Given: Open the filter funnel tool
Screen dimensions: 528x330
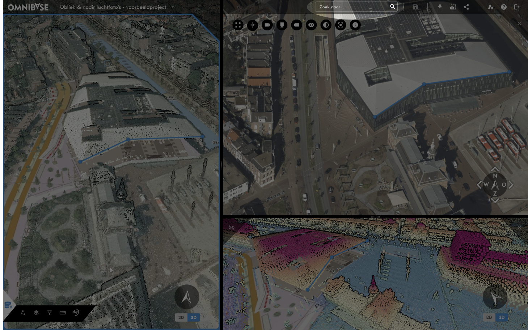Looking at the screenshot, I should click(x=50, y=313).
